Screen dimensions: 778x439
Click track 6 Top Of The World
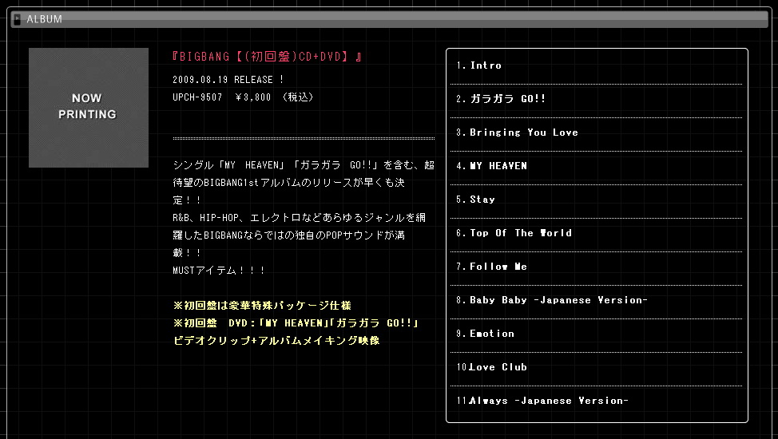(x=514, y=233)
